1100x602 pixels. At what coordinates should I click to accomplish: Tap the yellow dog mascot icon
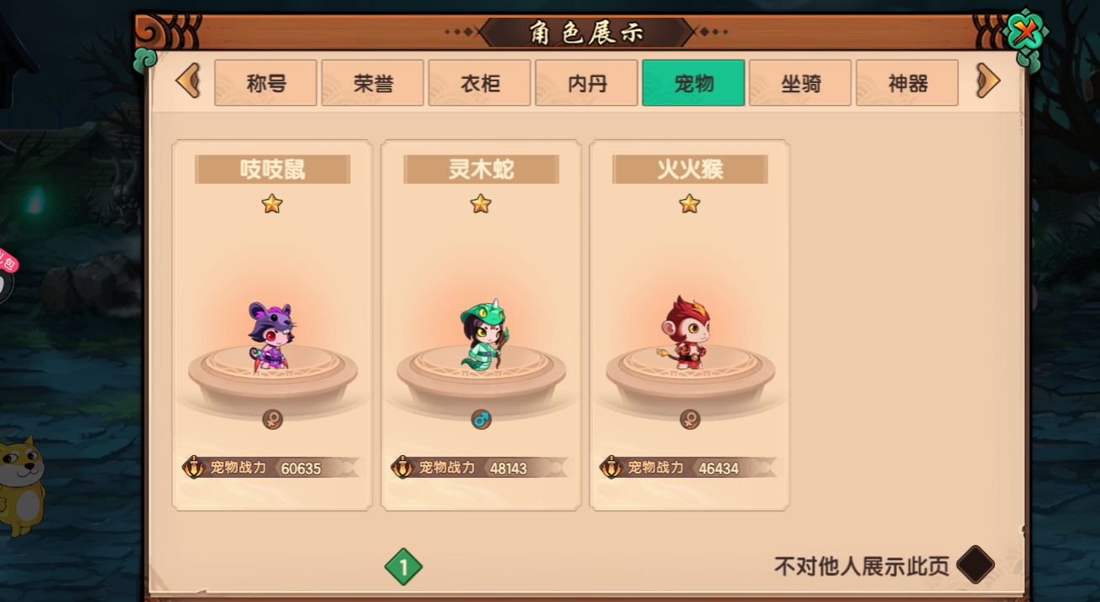coord(21,485)
